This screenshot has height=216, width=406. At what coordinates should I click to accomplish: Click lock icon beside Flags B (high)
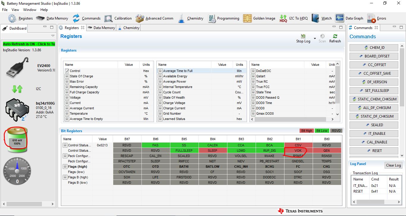click(64, 177)
